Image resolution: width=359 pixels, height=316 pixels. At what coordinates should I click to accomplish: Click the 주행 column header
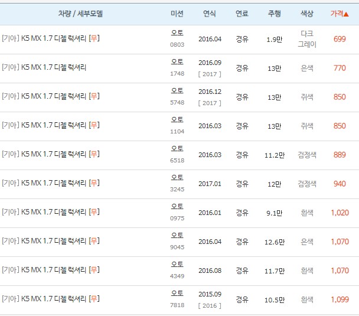click(275, 14)
